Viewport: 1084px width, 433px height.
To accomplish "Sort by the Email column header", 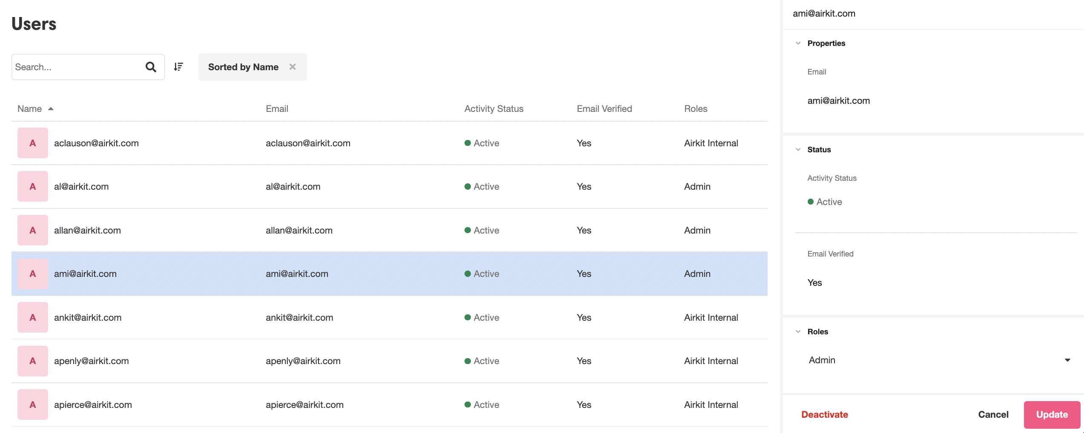I will (x=277, y=109).
